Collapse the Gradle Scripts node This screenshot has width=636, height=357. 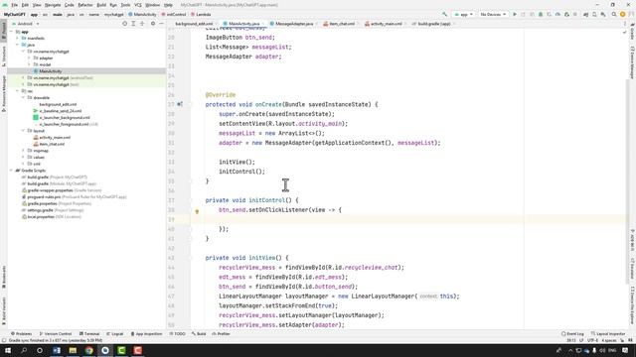[x=11, y=171]
